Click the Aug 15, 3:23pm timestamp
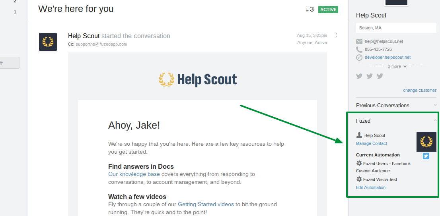 [x=312, y=35]
